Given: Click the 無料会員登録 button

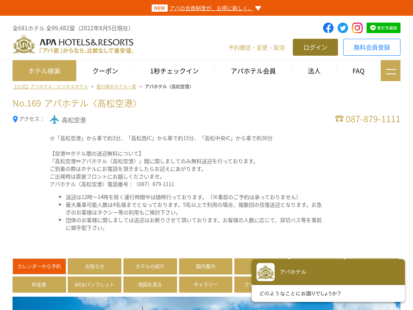Looking at the screenshot, I should point(371,47).
